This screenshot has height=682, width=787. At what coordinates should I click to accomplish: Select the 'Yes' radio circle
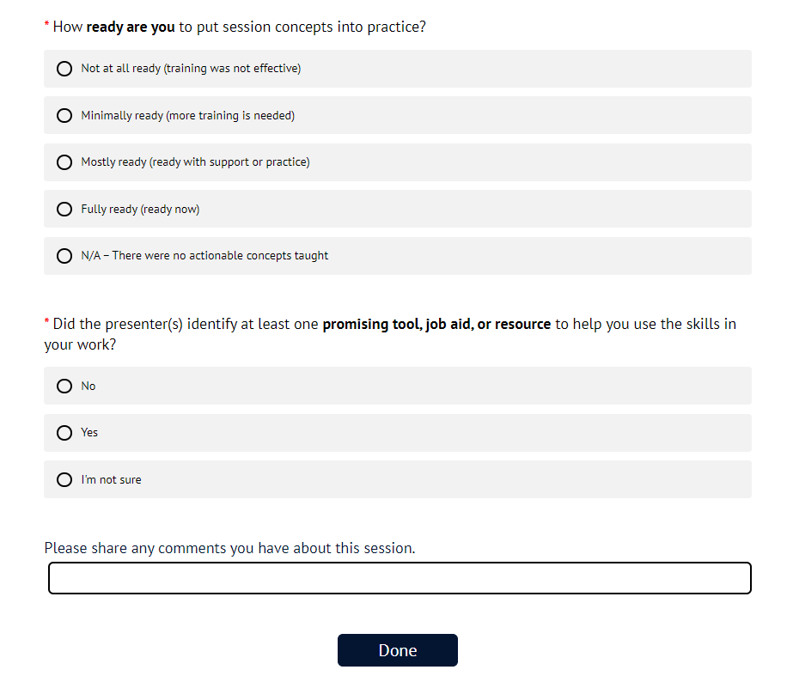click(64, 433)
